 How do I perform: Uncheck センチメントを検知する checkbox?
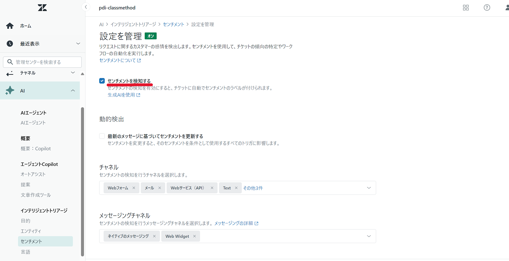pyautogui.click(x=102, y=81)
